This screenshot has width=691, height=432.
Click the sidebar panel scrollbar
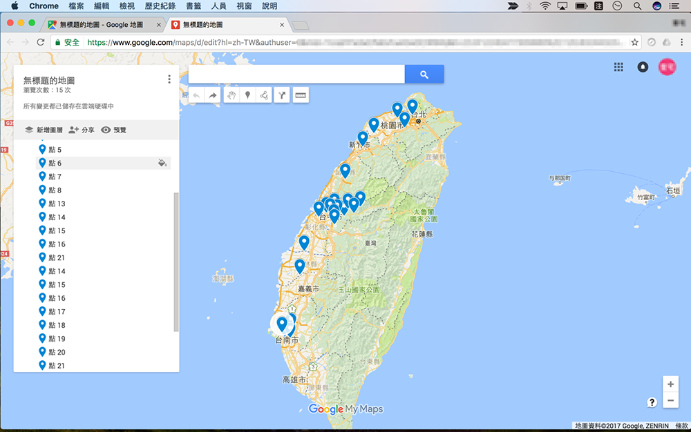(x=176, y=262)
